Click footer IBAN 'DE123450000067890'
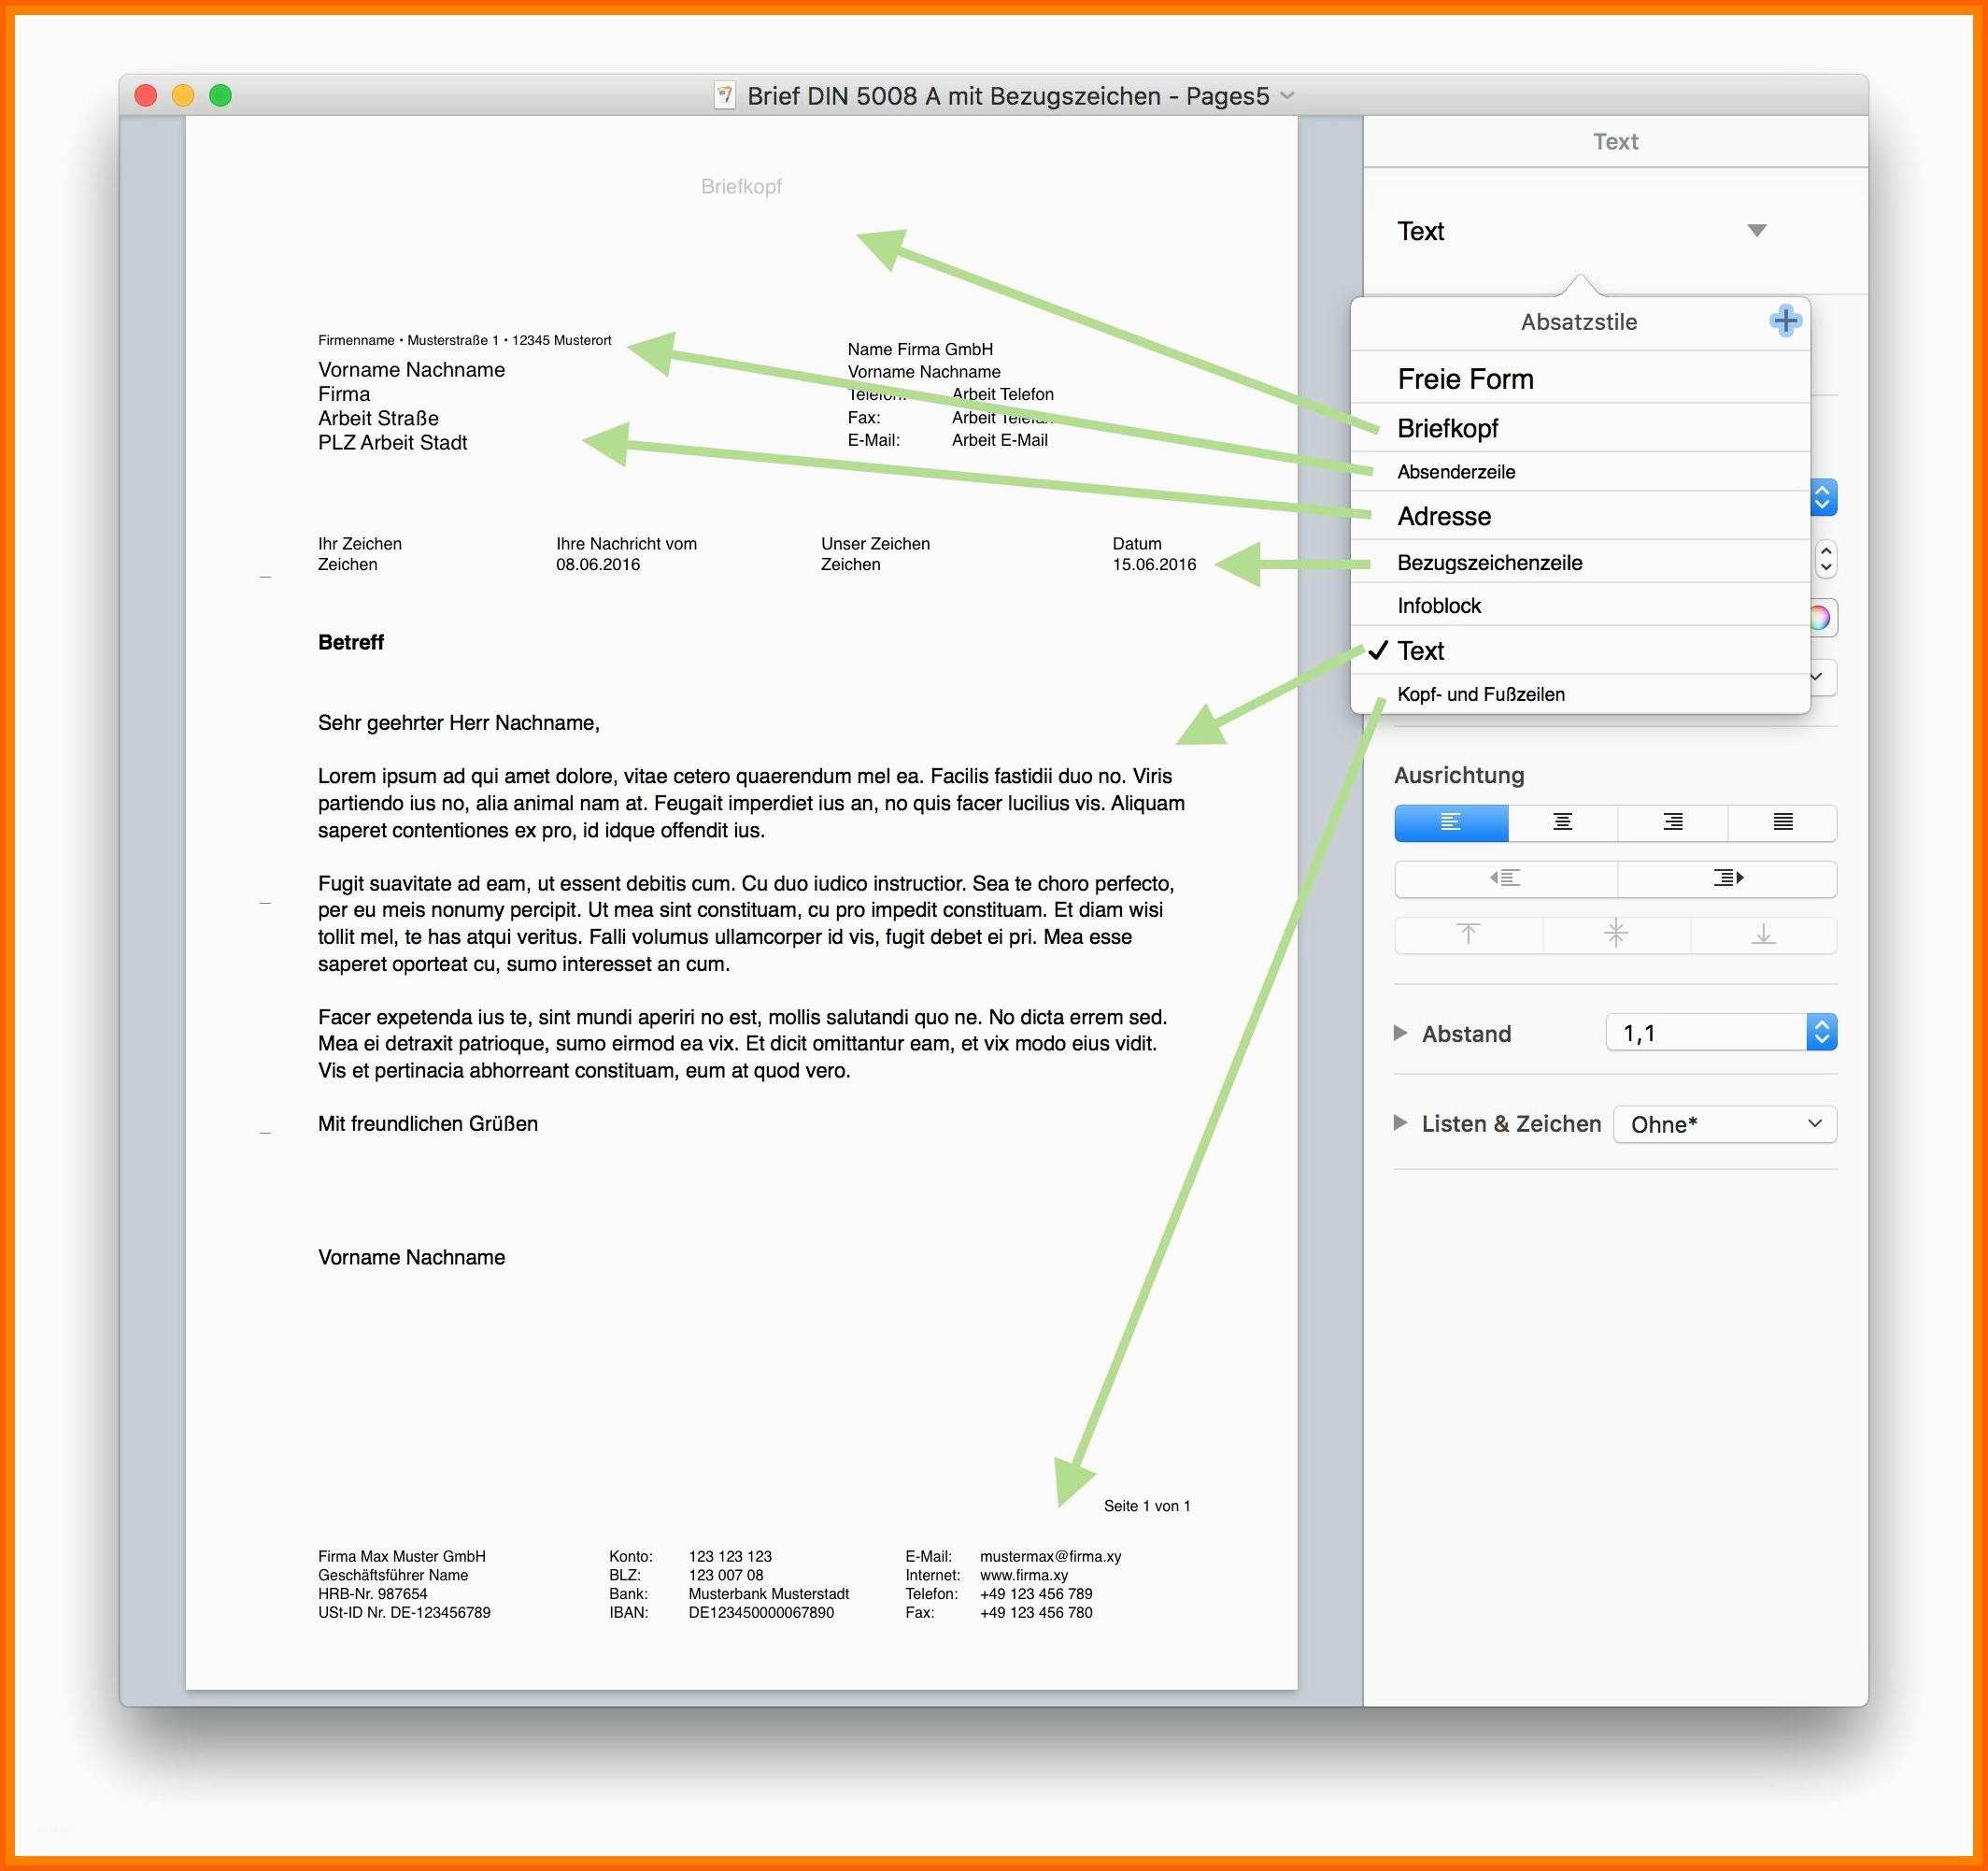 pos(761,1613)
